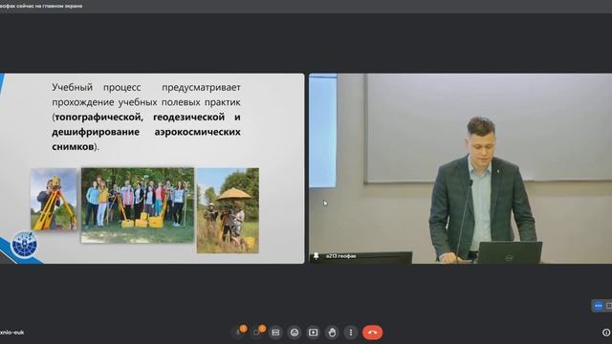The width and height of the screenshot is (612, 344).
Task: Click the present screen button
Action: (313, 333)
